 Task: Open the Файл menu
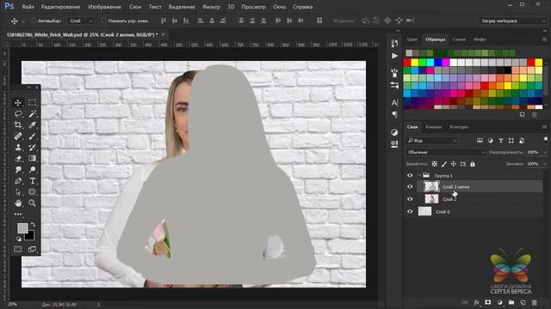(28, 7)
